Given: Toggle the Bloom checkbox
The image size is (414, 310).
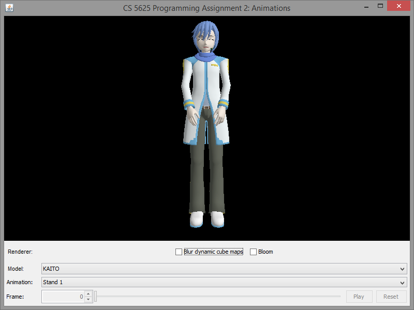Looking at the screenshot, I should click(x=254, y=252).
